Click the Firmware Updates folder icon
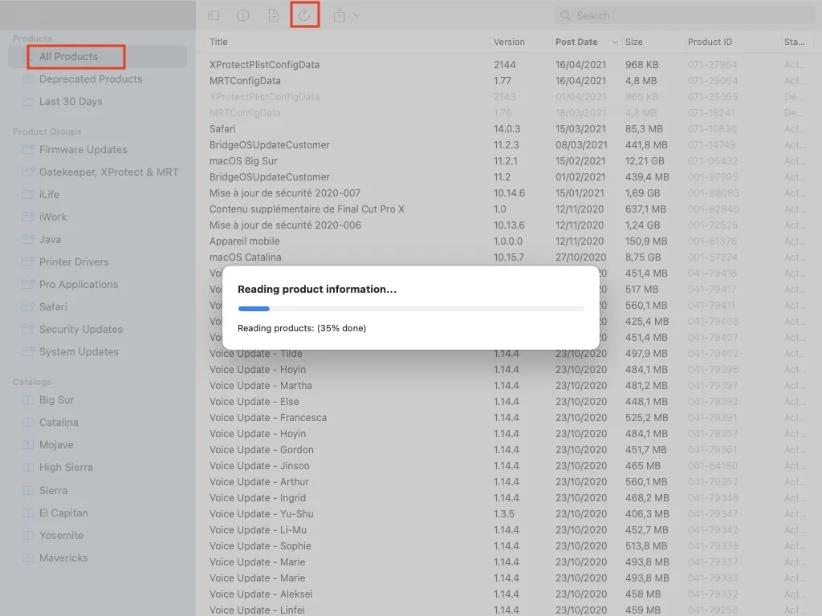 (28, 150)
